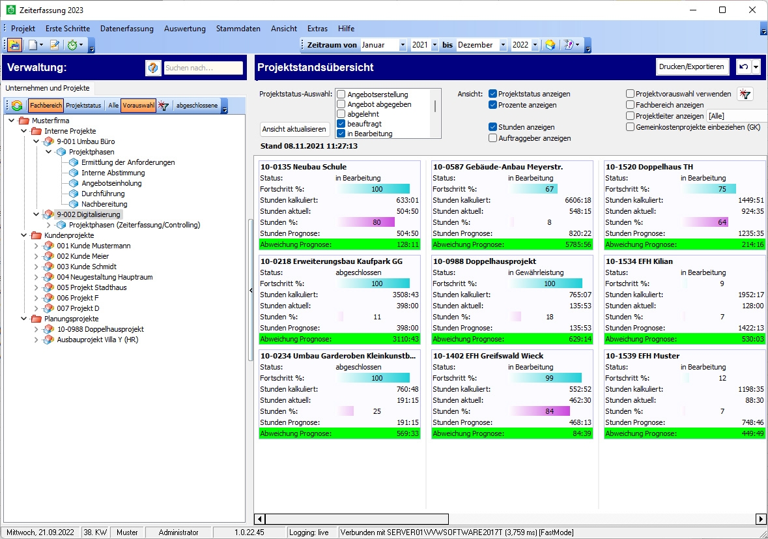The image size is (768, 539).
Task: Open the start year 2021 dropdown
Action: [434, 45]
